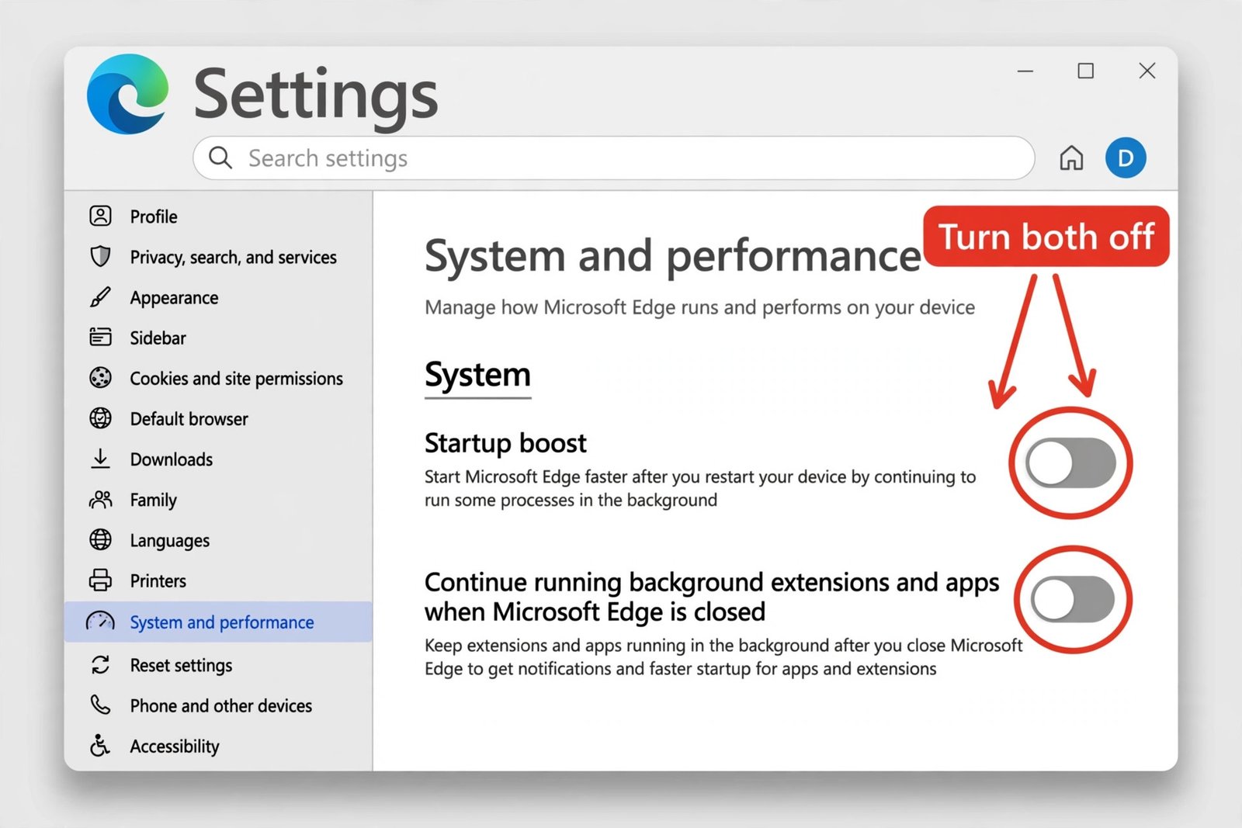
Task: Click the System and performance page heading
Action: click(x=672, y=256)
